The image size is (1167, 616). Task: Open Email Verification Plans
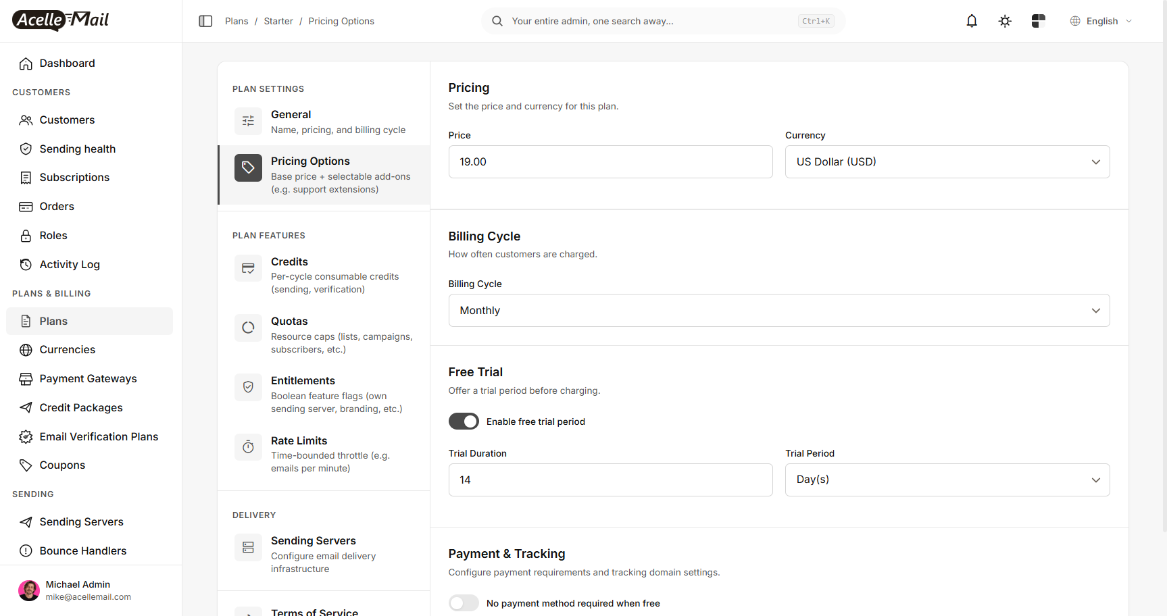click(x=90, y=437)
